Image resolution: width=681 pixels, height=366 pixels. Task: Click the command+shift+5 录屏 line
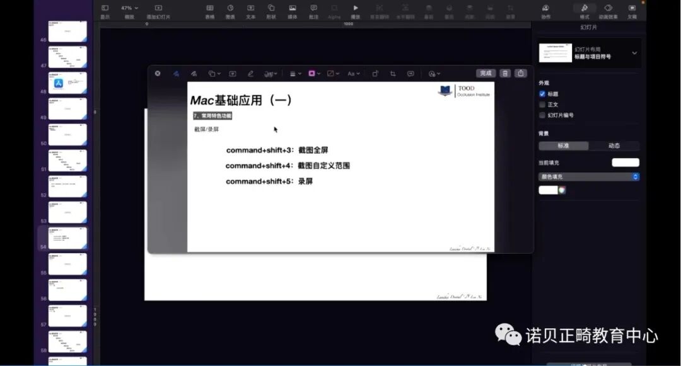269,181
